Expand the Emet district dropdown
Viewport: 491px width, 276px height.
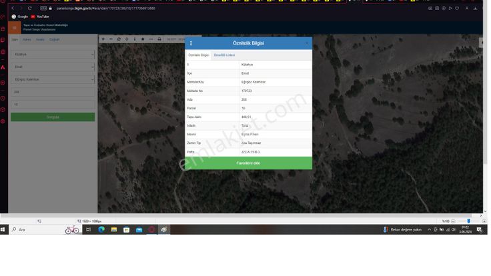pyautogui.click(x=53, y=67)
